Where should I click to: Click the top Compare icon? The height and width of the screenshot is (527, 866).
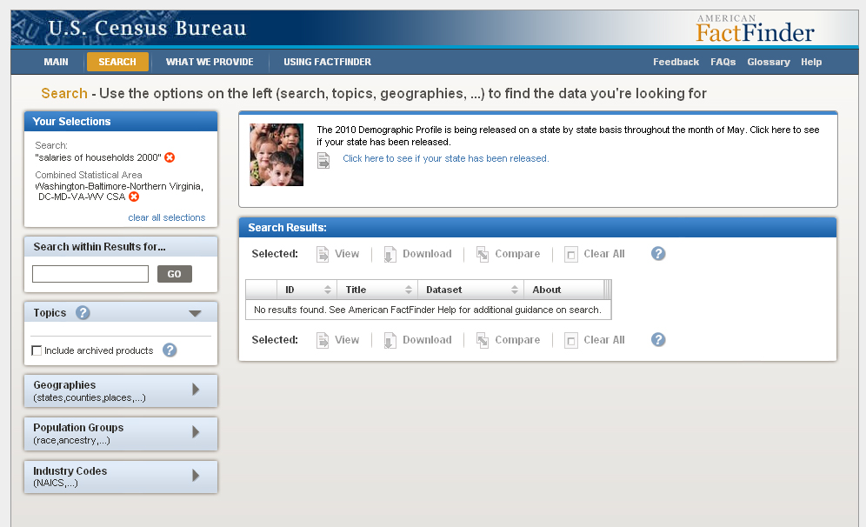(483, 254)
